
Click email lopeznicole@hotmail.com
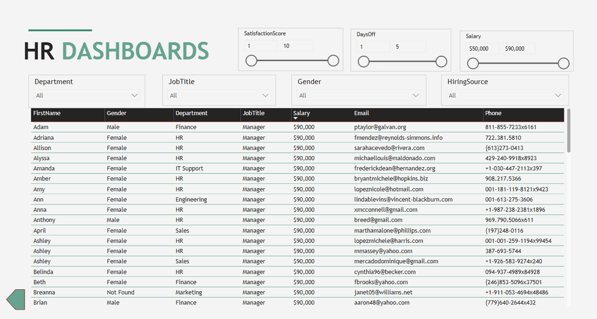389,189
